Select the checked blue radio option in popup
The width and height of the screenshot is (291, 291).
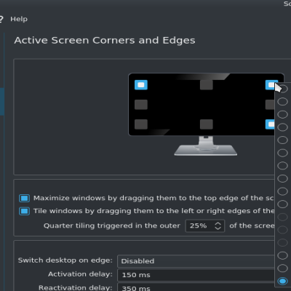click(282, 281)
